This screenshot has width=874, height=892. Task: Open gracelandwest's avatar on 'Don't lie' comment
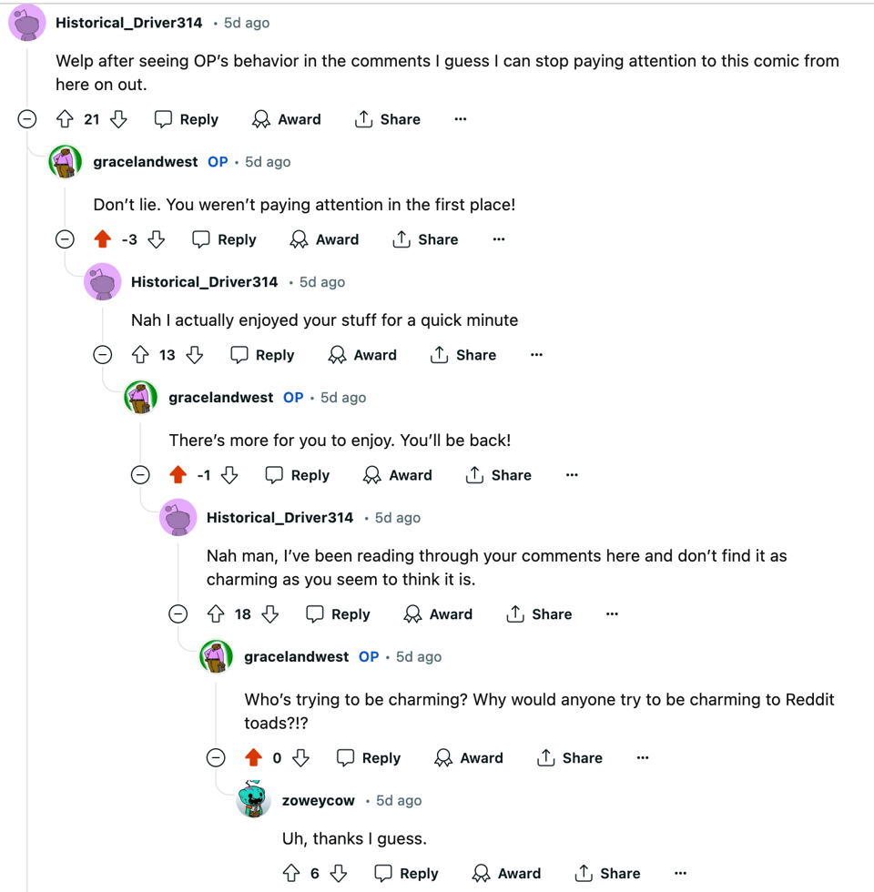coord(66,162)
